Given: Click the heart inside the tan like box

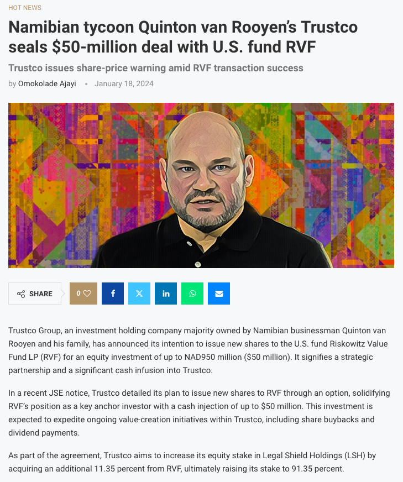Looking at the screenshot, I should coord(87,294).
